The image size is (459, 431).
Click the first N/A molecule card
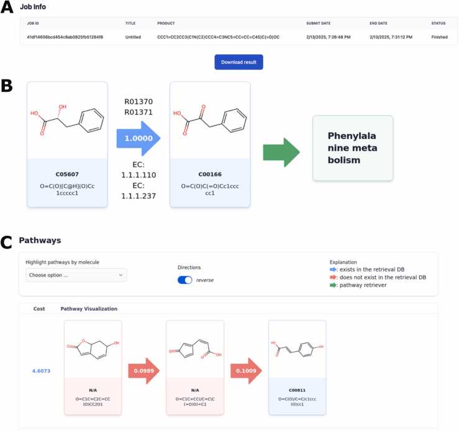tap(93, 367)
